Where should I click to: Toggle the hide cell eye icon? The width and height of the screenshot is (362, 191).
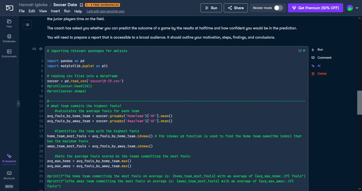pos(41,49)
